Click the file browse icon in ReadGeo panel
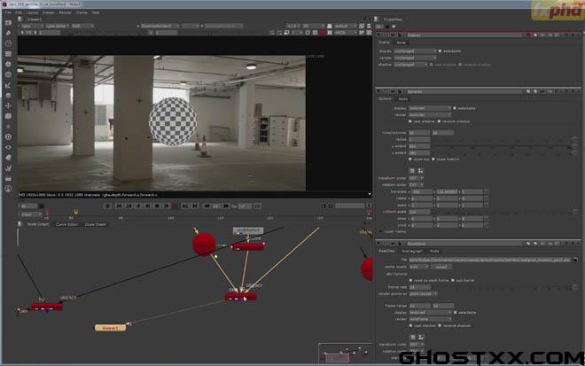 [575, 260]
